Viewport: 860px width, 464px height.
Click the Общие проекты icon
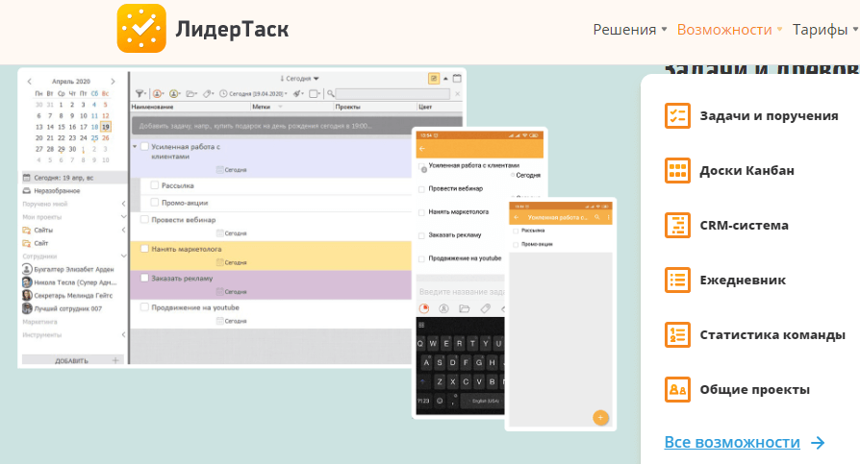click(x=677, y=389)
